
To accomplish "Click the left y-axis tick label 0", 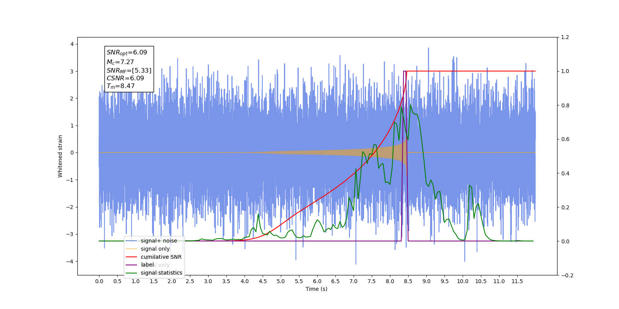I will (72, 153).
